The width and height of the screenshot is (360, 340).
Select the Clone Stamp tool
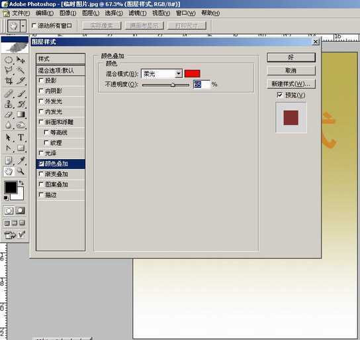tap(9, 104)
